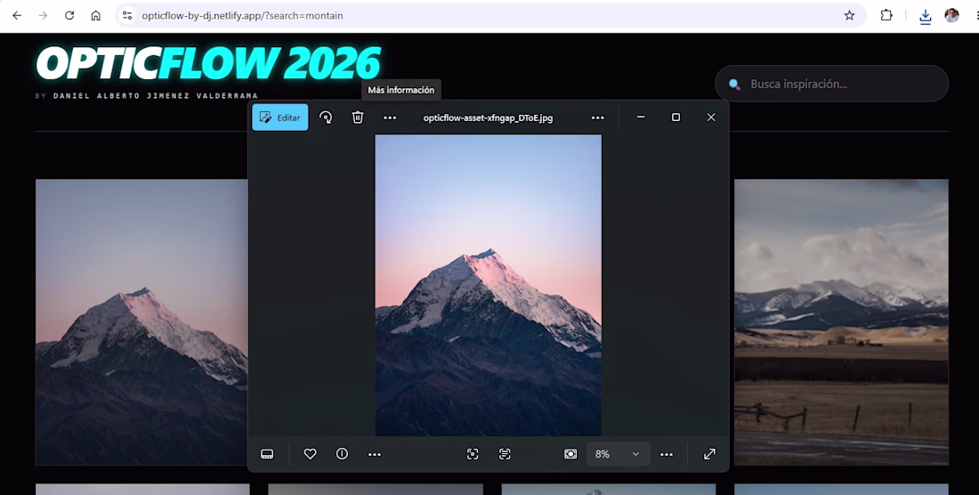Expand the 8% zoom dropdown
The image size is (979, 495).
pyautogui.click(x=619, y=454)
